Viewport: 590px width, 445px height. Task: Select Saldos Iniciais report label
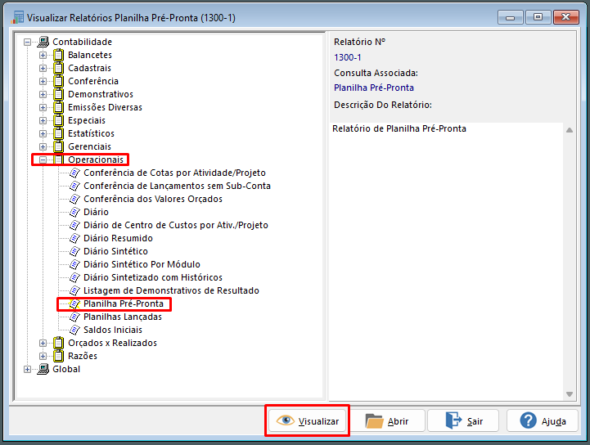[x=113, y=330]
